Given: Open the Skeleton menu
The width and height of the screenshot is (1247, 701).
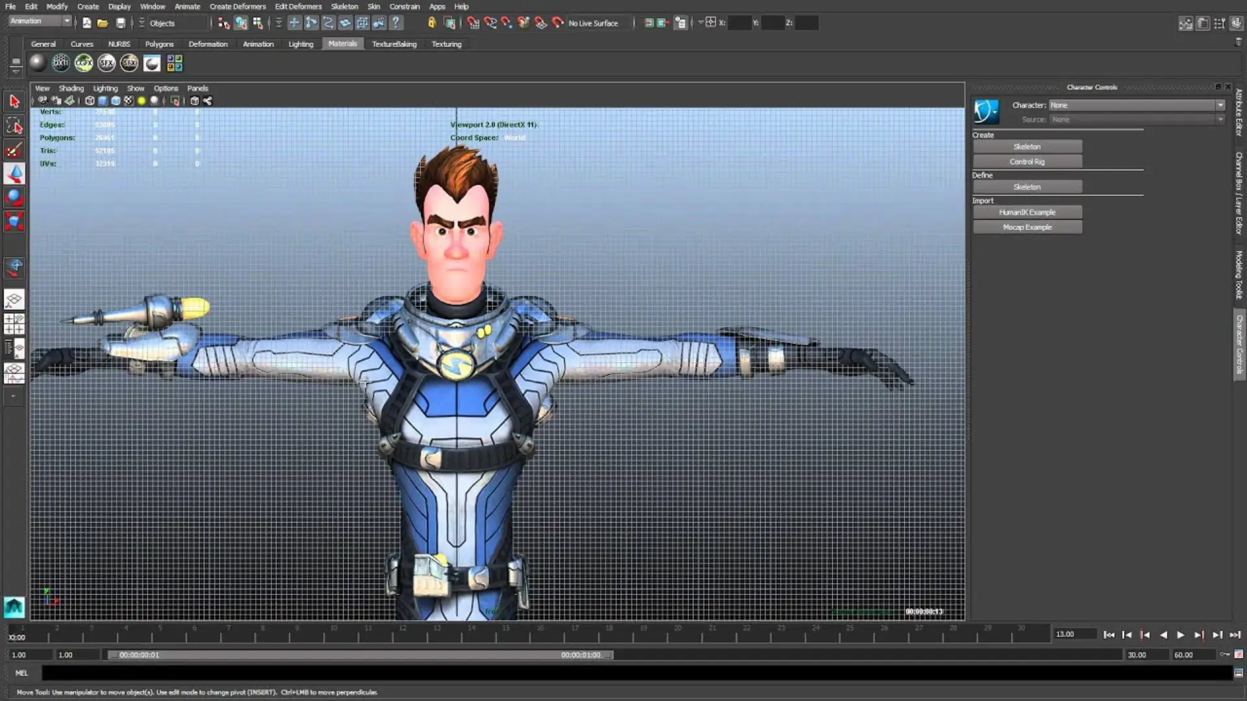Looking at the screenshot, I should pos(344,6).
